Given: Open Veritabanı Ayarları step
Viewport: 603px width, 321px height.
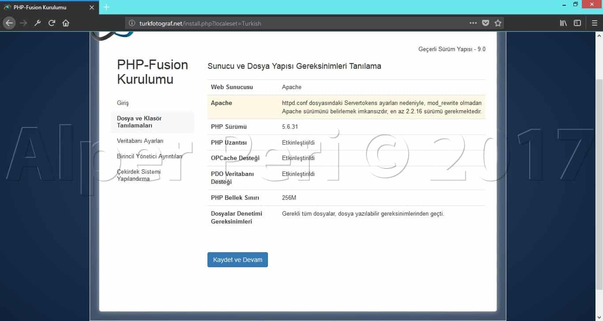Looking at the screenshot, I should pyautogui.click(x=140, y=141).
